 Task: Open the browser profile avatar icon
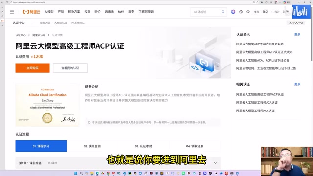[276, 2]
